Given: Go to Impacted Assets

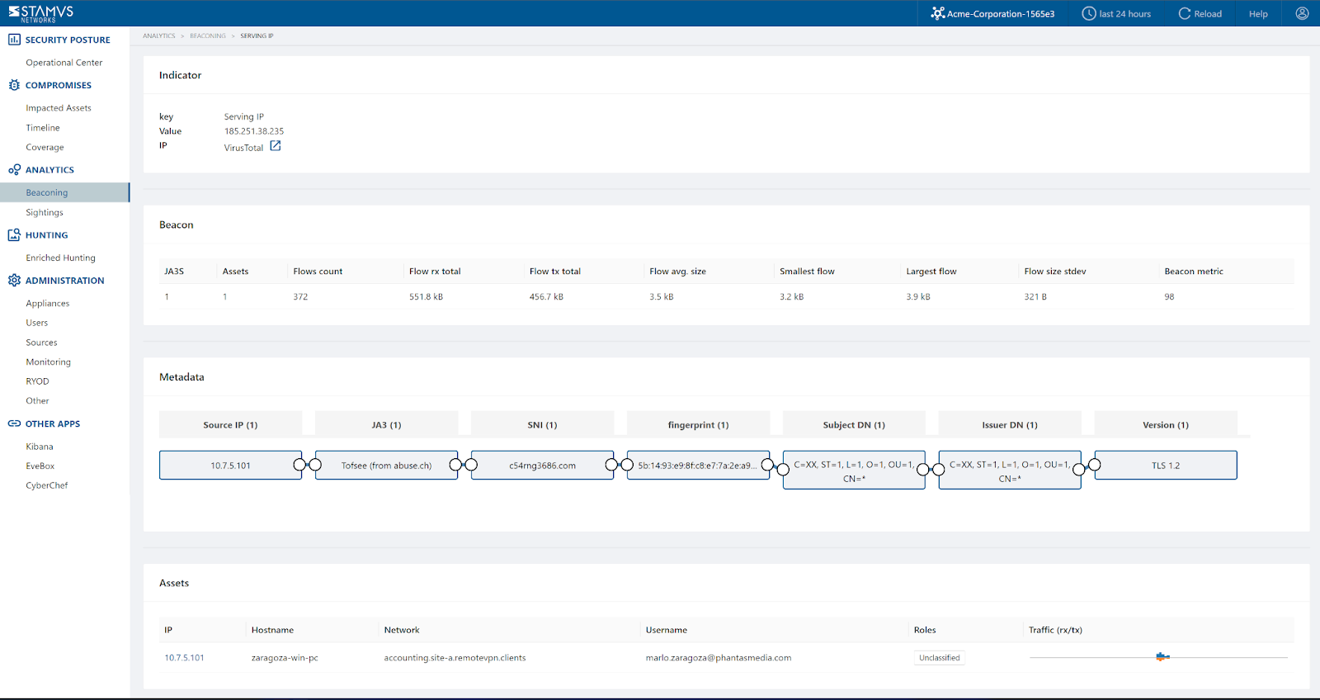Looking at the screenshot, I should 59,108.
